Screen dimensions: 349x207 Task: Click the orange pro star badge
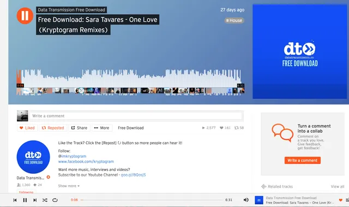(49, 177)
